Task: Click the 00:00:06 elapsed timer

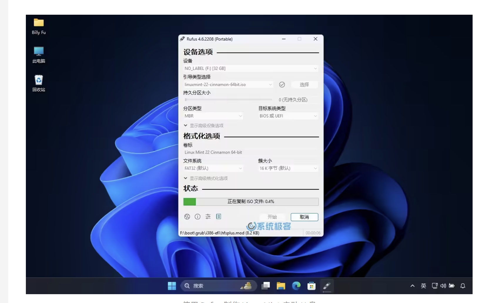Action: point(313,233)
